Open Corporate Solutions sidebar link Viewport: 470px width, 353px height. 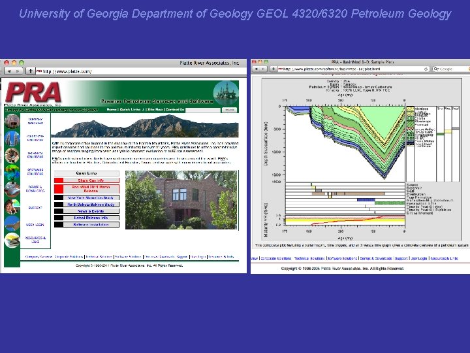(35, 138)
